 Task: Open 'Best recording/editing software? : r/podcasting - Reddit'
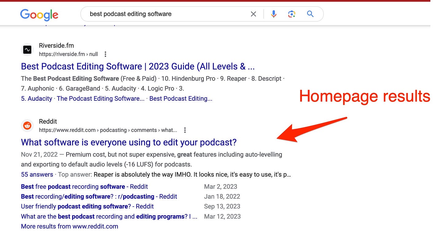click(x=99, y=197)
